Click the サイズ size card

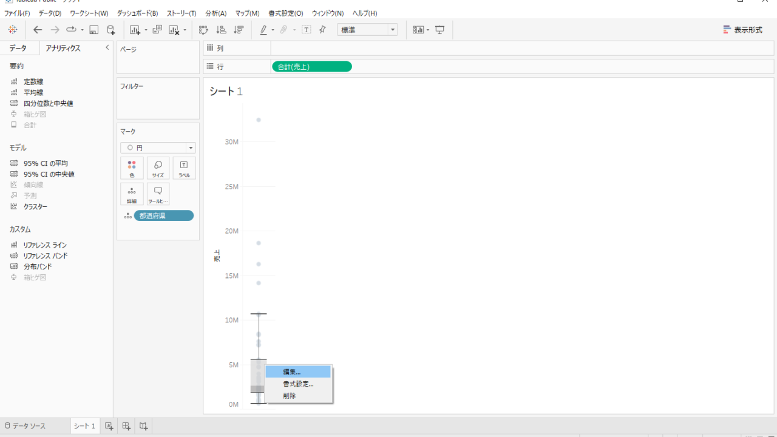(x=158, y=168)
